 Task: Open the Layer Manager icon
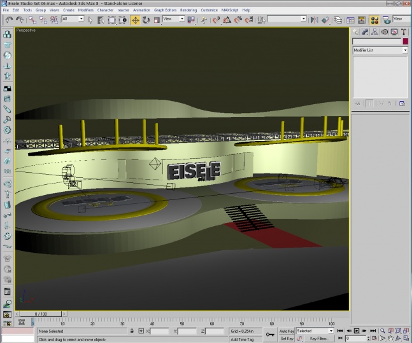coord(338,20)
